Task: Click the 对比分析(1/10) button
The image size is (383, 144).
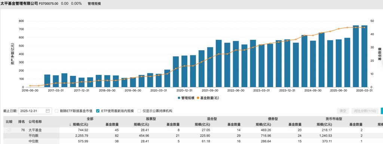Action: [x=365, y=111]
